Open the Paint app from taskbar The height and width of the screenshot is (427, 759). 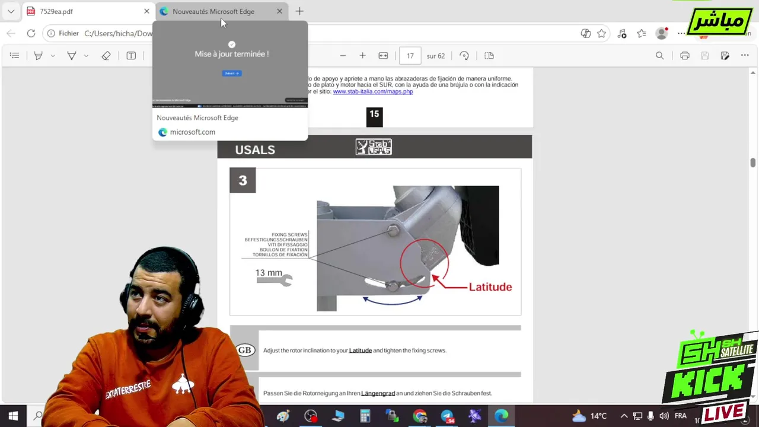coord(283,416)
